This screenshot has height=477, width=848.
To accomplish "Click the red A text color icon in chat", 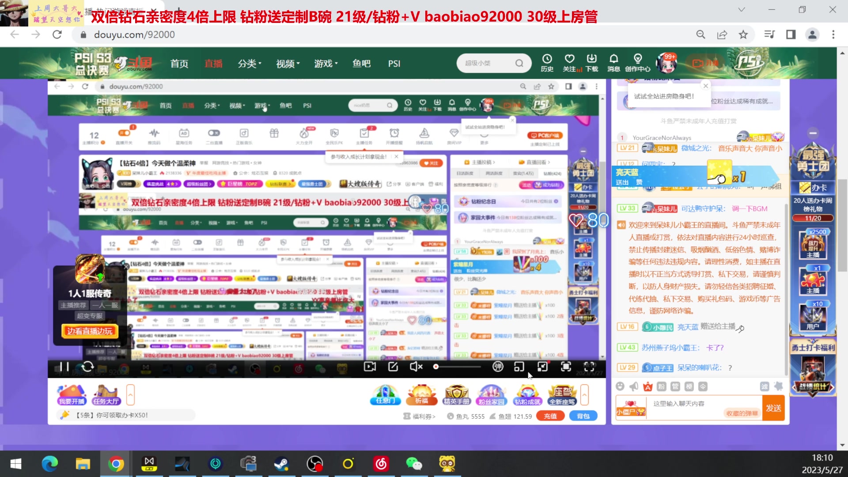I will click(648, 387).
